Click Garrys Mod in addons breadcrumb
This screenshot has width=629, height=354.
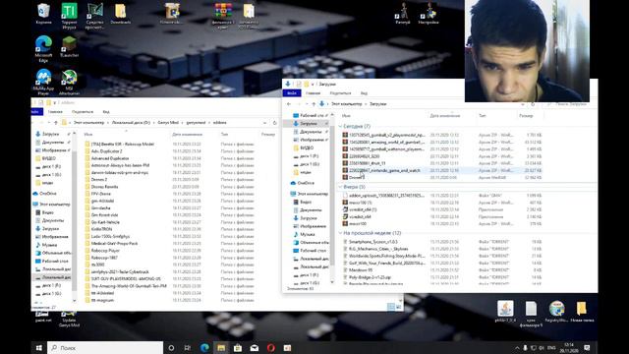click(x=168, y=122)
